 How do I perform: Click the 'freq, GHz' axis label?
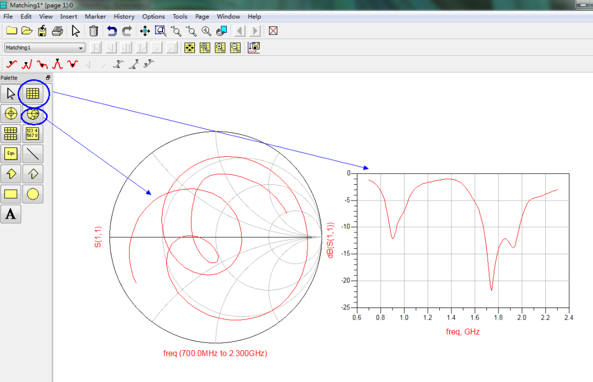(463, 332)
